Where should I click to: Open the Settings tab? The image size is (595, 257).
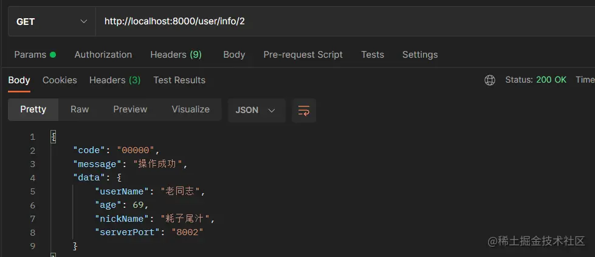tap(420, 55)
